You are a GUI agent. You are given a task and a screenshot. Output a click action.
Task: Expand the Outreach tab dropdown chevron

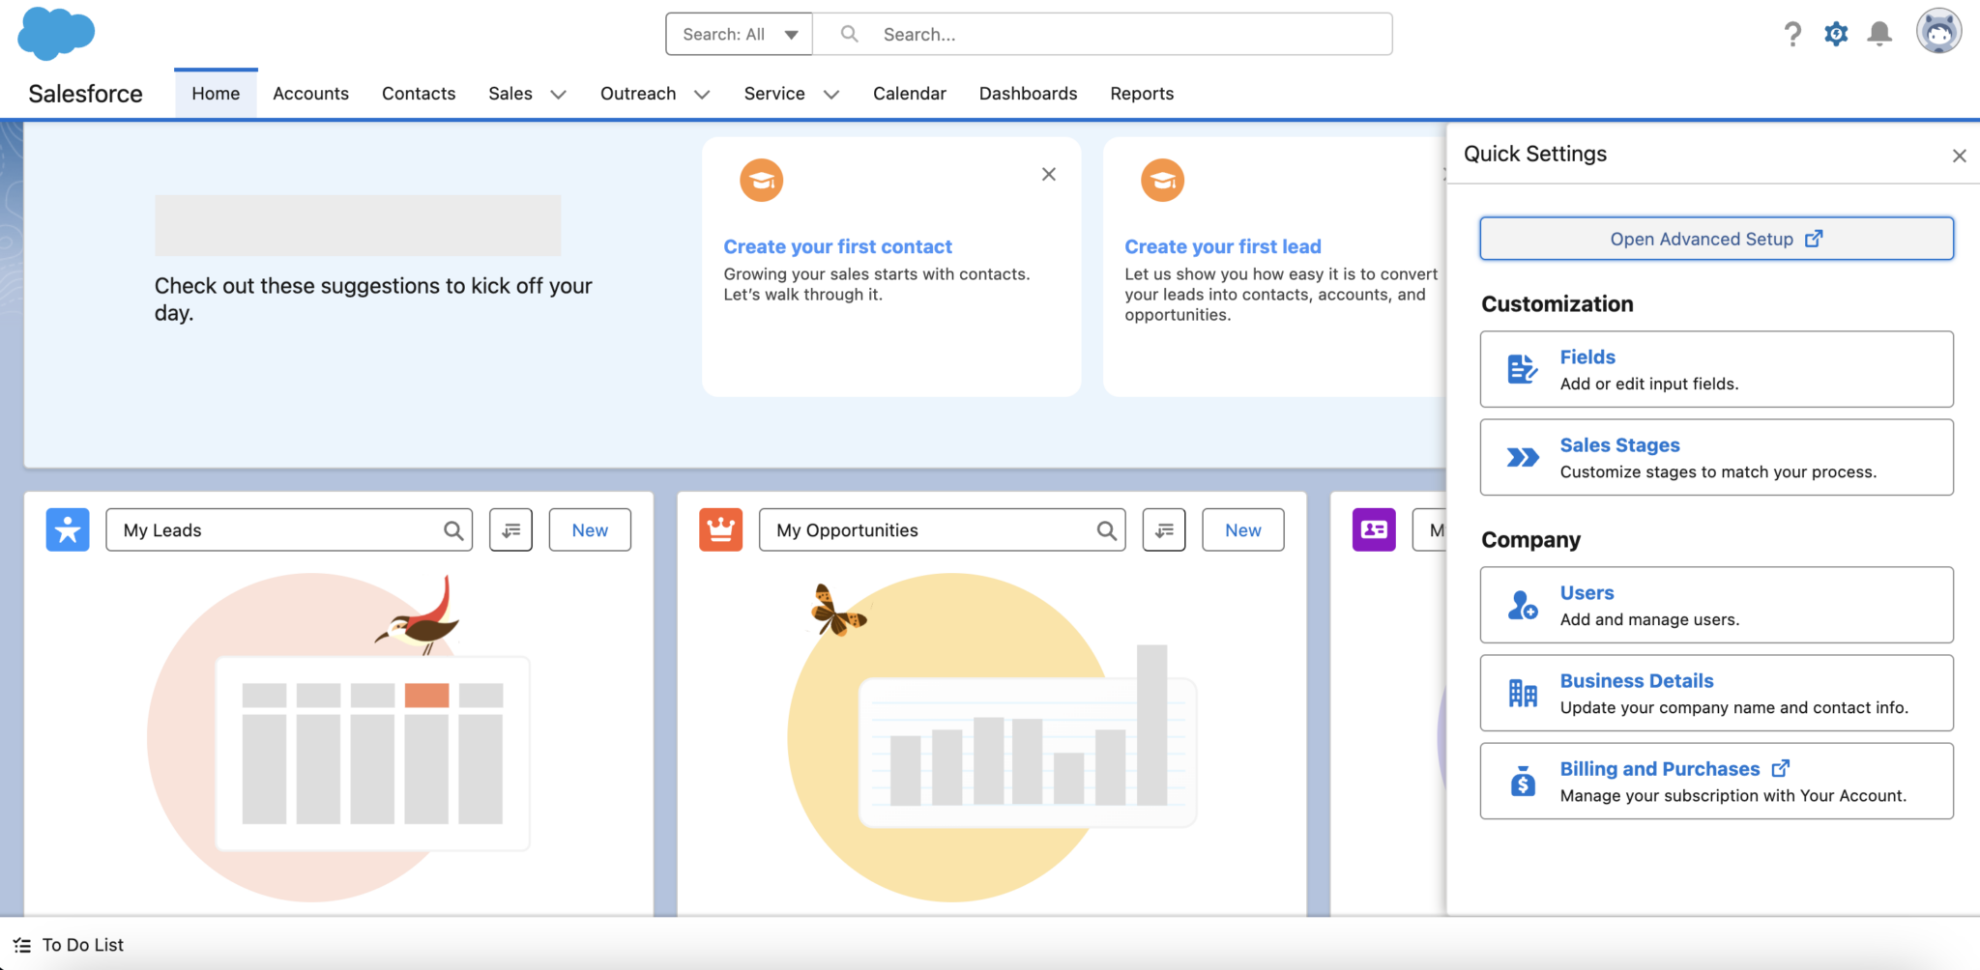pyautogui.click(x=702, y=94)
